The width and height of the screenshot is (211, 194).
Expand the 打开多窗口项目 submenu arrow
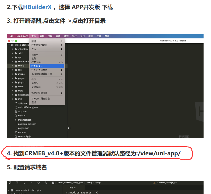pos(62,45)
